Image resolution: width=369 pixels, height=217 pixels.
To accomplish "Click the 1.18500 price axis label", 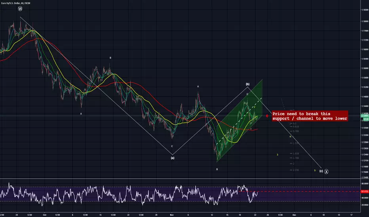I will [365, 10].
